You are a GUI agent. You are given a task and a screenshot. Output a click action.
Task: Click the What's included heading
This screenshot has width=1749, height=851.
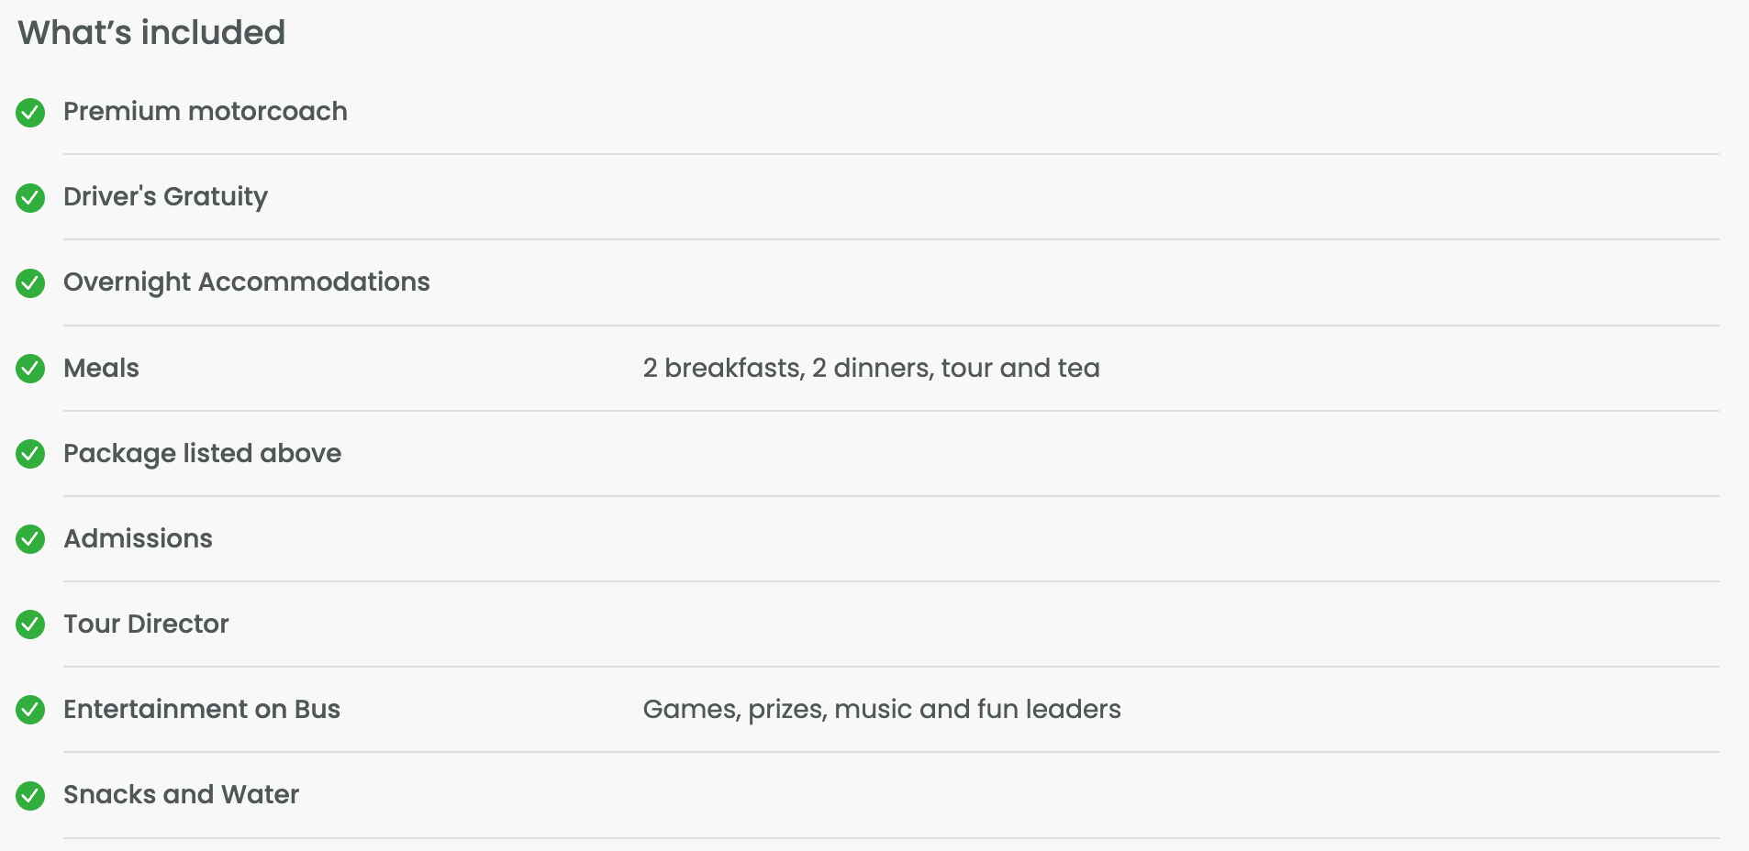coord(151,33)
